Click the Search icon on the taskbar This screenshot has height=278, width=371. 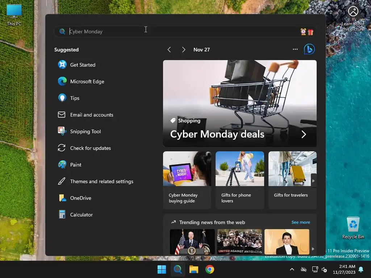coord(178,269)
